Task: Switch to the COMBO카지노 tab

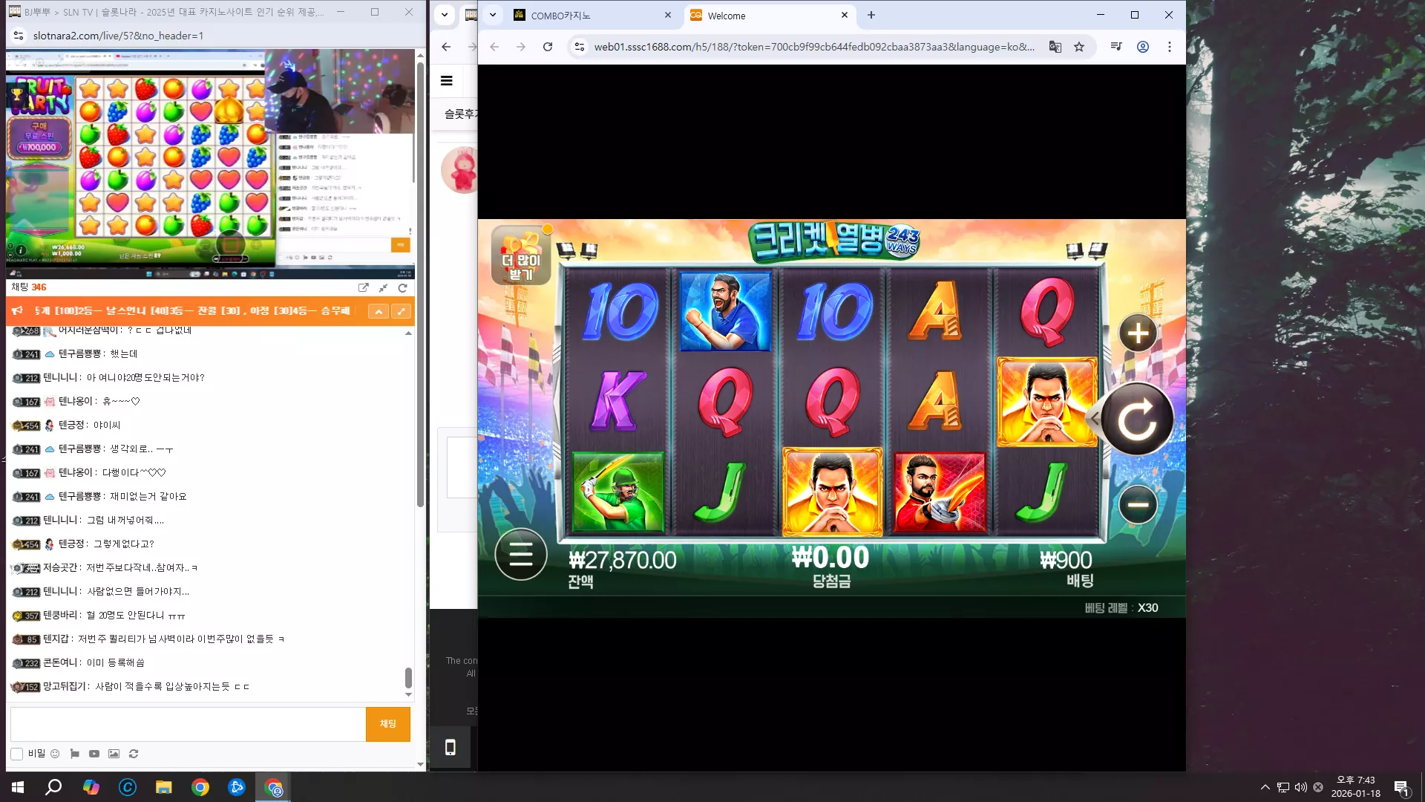Action: tap(592, 16)
